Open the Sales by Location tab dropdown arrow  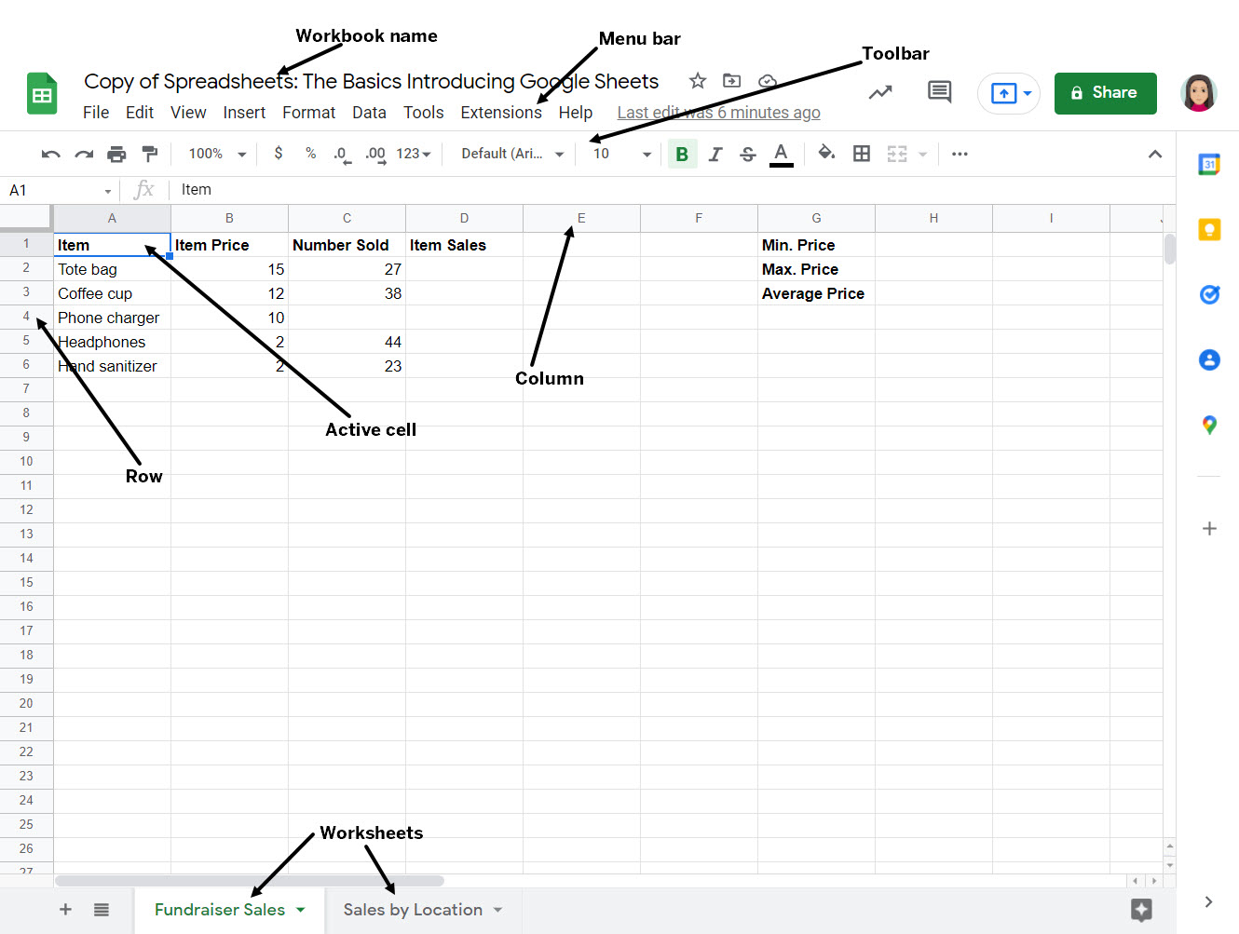pos(497,910)
